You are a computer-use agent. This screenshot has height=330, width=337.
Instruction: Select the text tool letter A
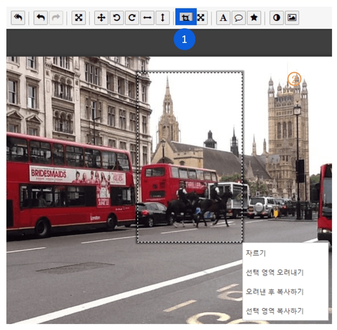pyautogui.click(x=223, y=18)
